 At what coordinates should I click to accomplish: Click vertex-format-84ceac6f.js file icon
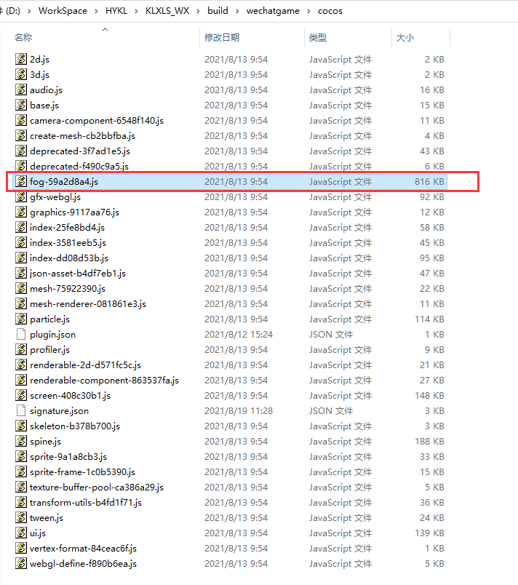21,549
